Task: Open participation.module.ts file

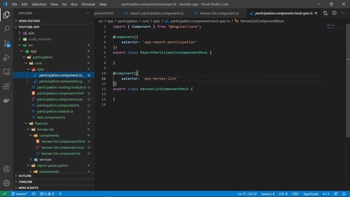Action: [x=55, y=112]
